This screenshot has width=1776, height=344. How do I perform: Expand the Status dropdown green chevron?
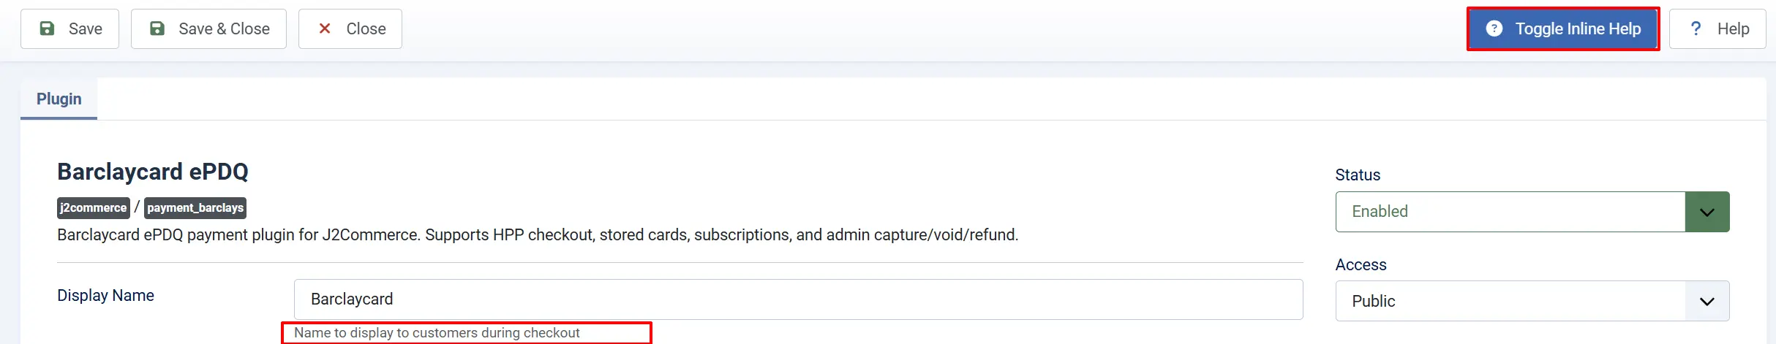click(x=1707, y=212)
